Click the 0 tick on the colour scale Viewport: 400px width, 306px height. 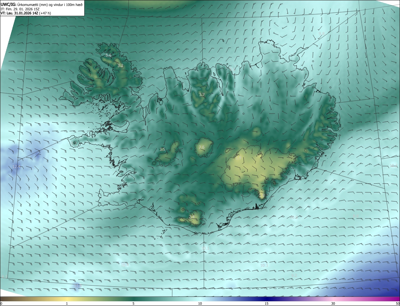pos(1,303)
